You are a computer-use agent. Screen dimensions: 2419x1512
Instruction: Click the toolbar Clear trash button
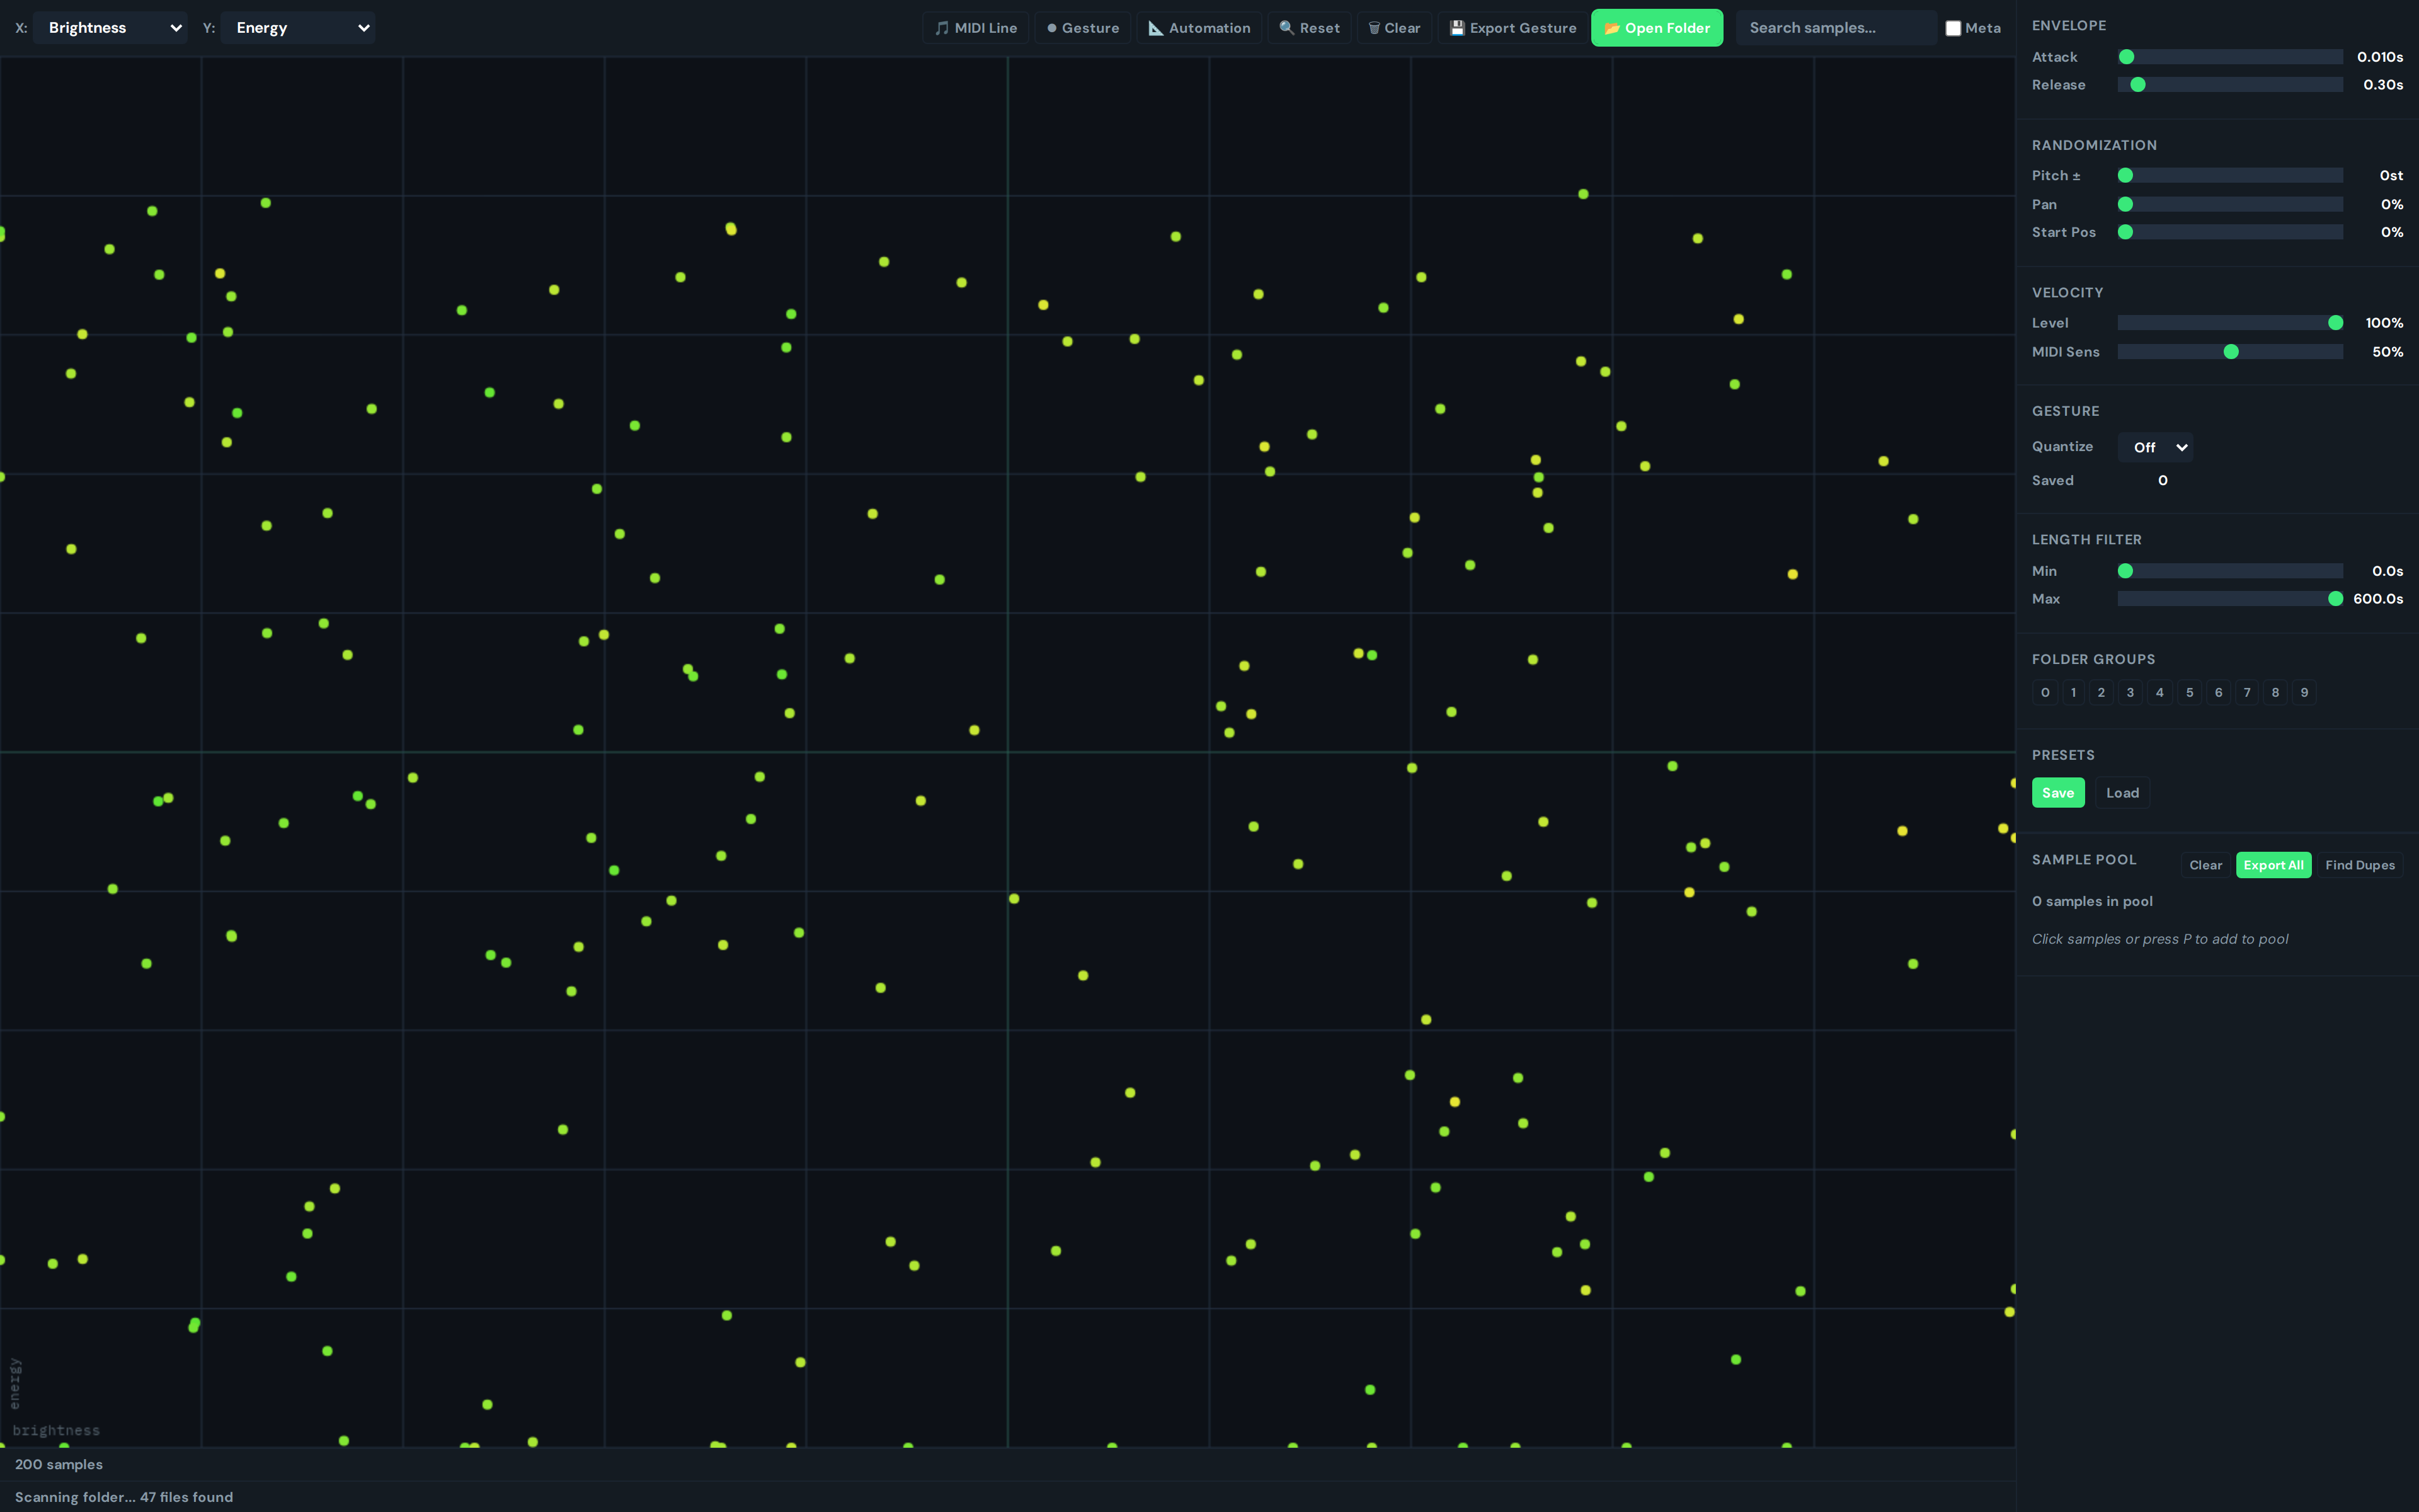pos(1395,28)
